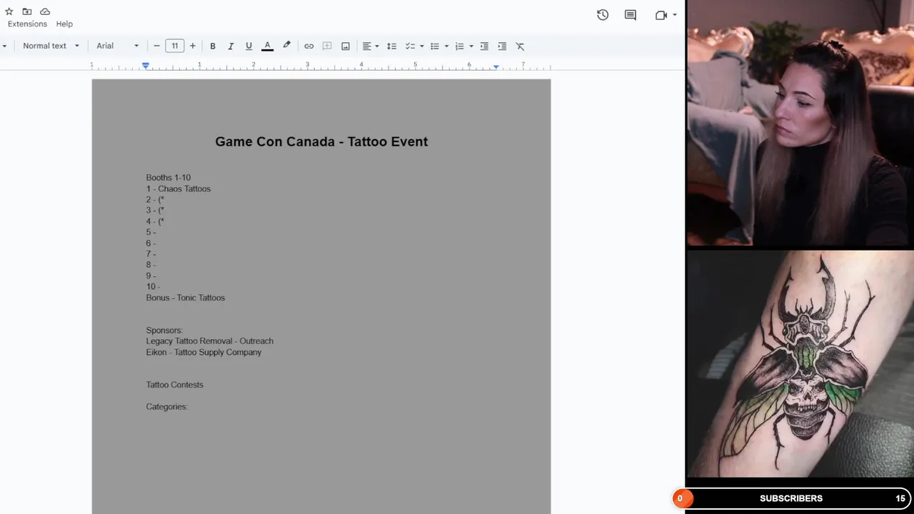
Task: Insert an image
Action: point(346,46)
